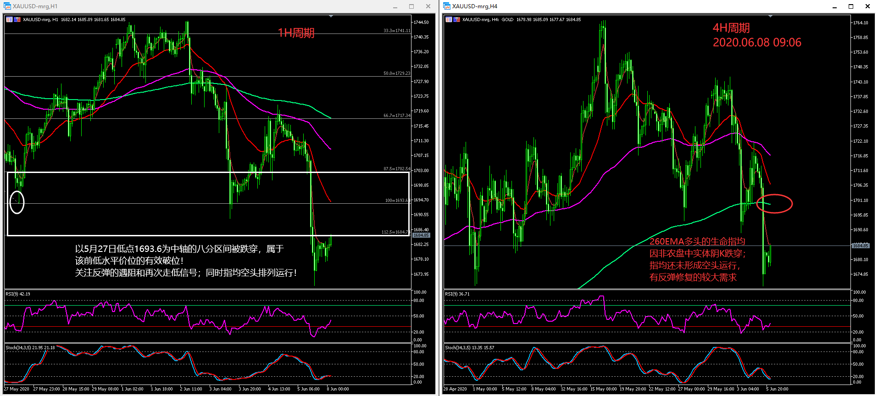Click the Fibonacci label 100=1693.6
This screenshot has width=878, height=396.
pyautogui.click(x=398, y=201)
